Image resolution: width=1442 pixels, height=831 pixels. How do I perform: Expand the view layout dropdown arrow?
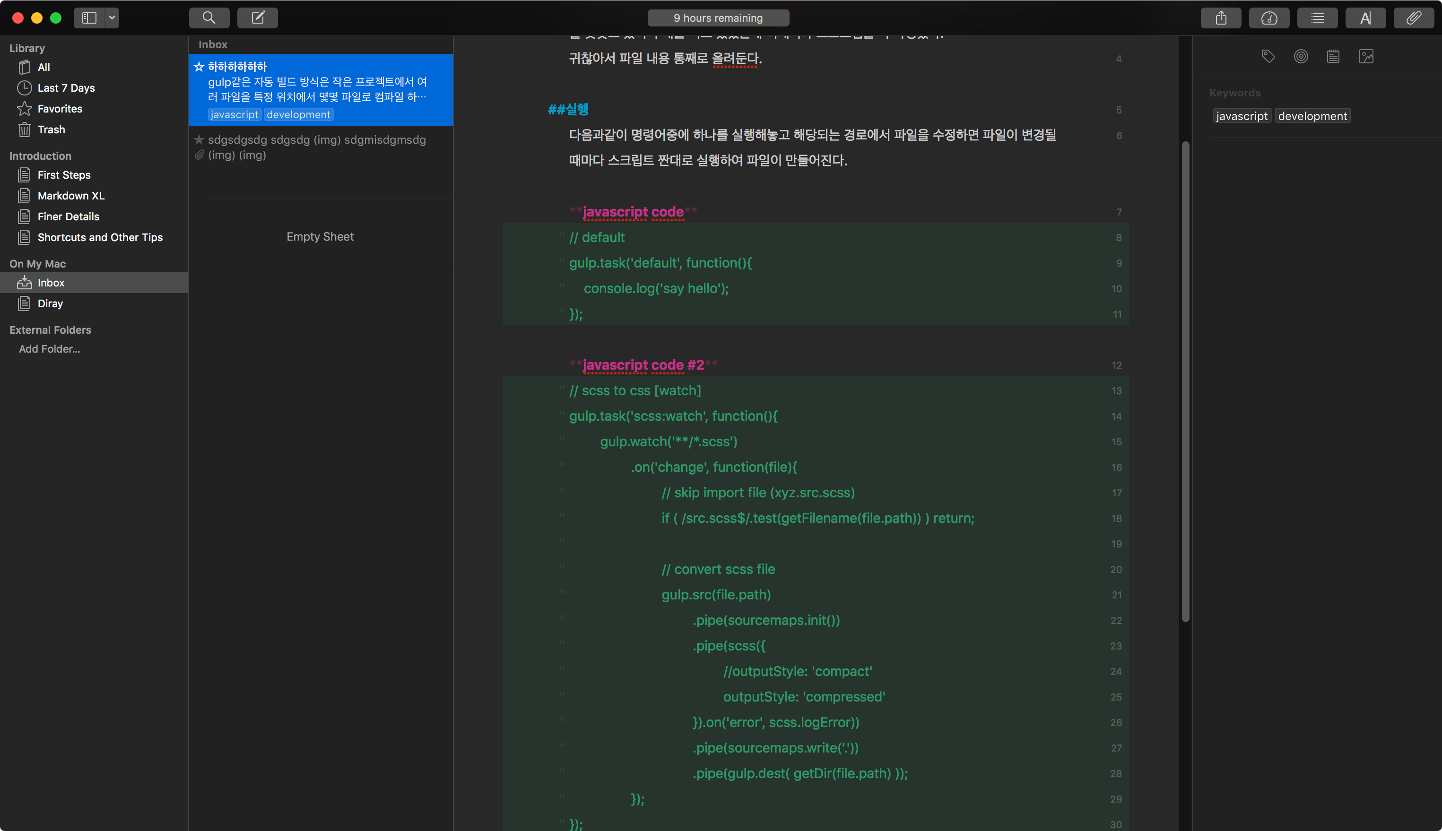coord(112,17)
